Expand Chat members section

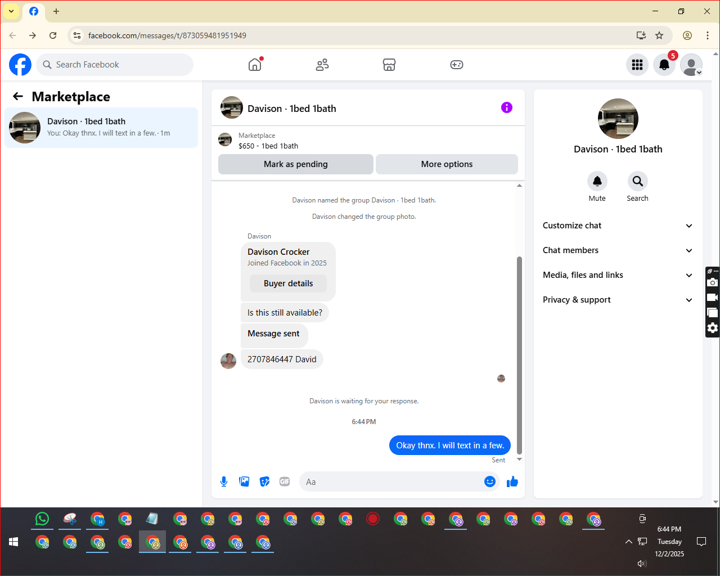[618, 250]
